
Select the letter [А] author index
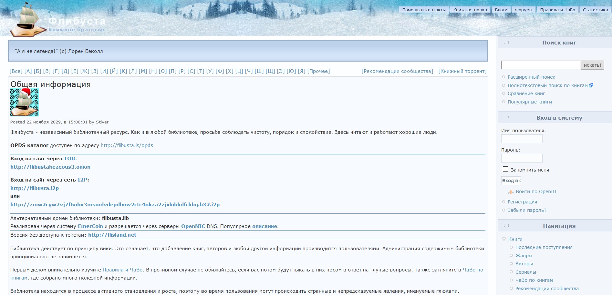28,71
